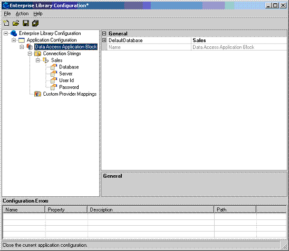This screenshot has height=251, width=289.
Task: Click the Custom Provider Mappings icon
Action: [37, 94]
